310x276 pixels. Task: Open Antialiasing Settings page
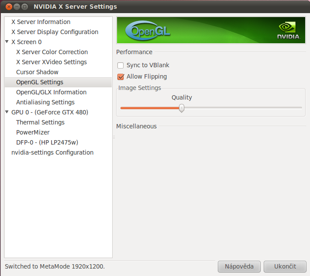[x=45, y=102]
